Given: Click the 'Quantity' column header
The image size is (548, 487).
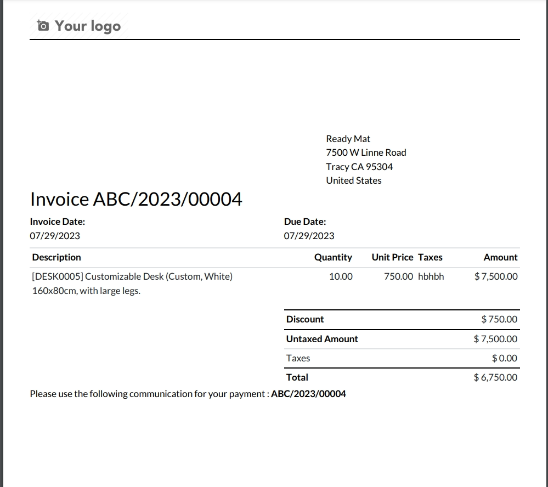Looking at the screenshot, I should point(333,257).
